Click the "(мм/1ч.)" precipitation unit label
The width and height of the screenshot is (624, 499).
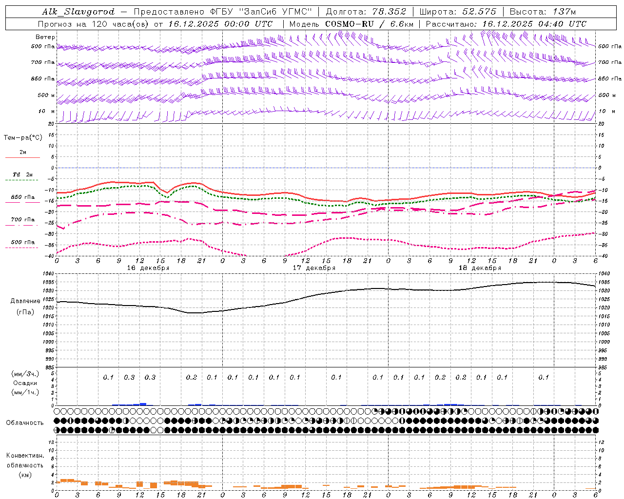(x=25, y=392)
